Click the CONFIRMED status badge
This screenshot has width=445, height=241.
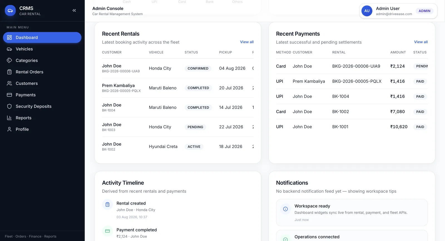pos(198,68)
